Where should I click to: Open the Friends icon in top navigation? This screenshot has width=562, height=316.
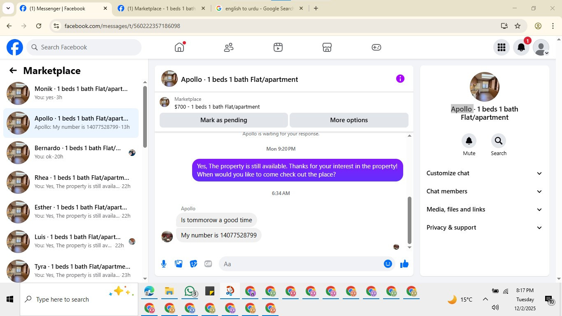(x=229, y=47)
